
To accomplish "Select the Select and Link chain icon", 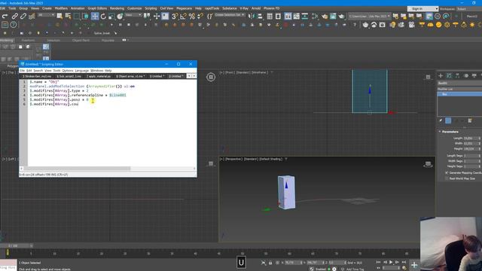I will click(14, 16).
